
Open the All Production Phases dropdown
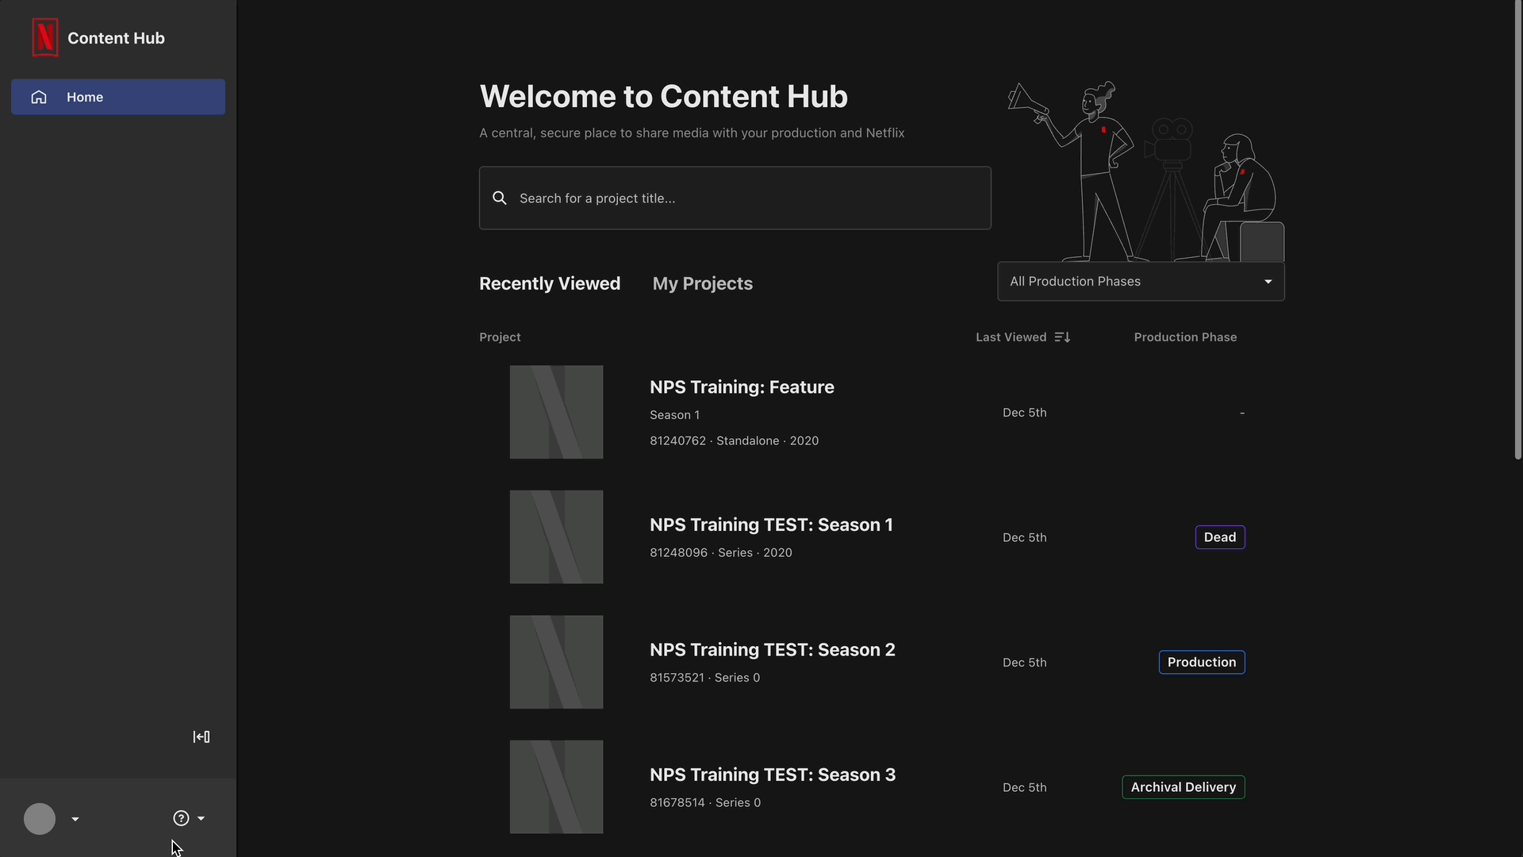point(1141,282)
